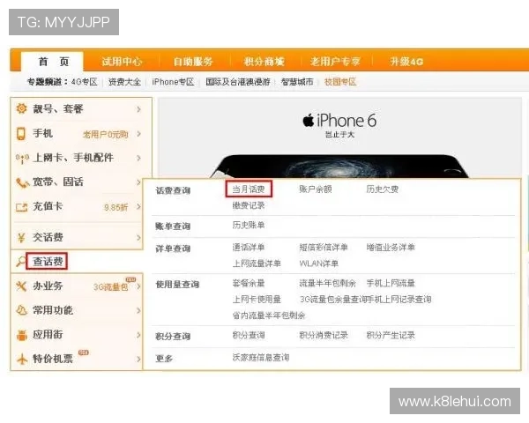Viewport: 529px width, 423px height.
Task: Open the 省内流量半年包剩余 link
Action: [x=269, y=315]
